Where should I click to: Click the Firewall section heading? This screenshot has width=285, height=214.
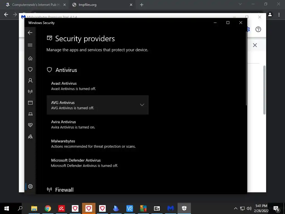coord(64,190)
